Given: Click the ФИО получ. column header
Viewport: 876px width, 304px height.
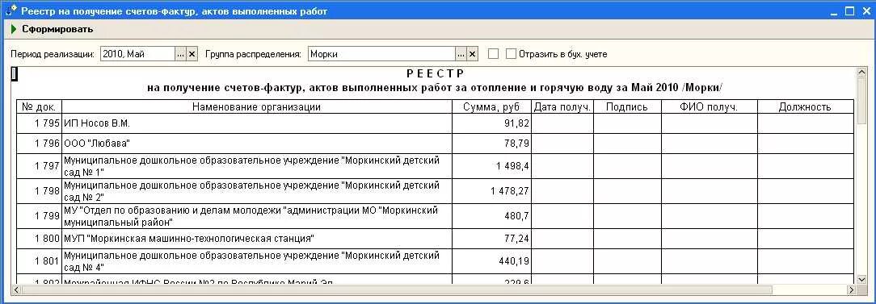Looking at the screenshot, I should [x=709, y=107].
